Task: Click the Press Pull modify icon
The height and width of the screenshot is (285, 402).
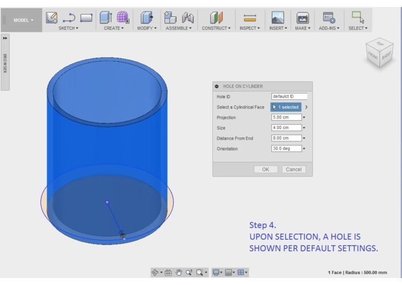Action: pos(147,17)
